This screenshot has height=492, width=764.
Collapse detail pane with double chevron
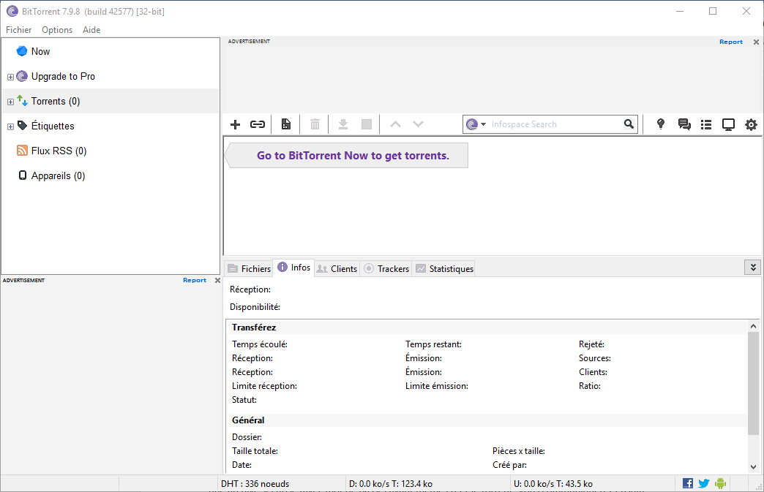(x=753, y=268)
